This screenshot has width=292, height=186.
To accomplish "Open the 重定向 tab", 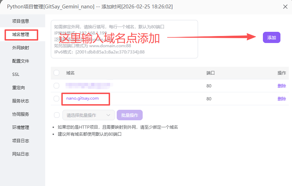I will pos(19,88).
